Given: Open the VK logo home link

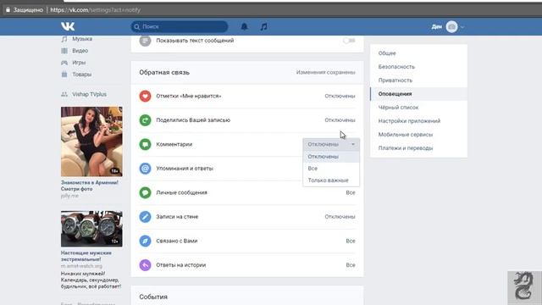Looking at the screenshot, I should tap(68, 26).
